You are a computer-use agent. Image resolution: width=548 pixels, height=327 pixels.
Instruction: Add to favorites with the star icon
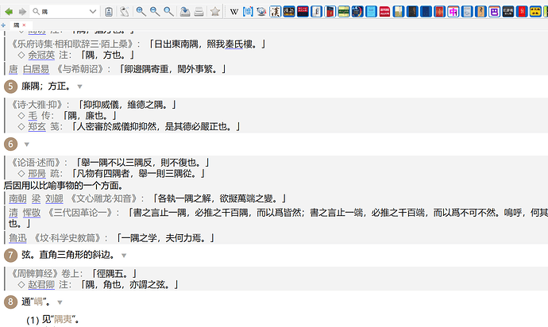coord(215,12)
